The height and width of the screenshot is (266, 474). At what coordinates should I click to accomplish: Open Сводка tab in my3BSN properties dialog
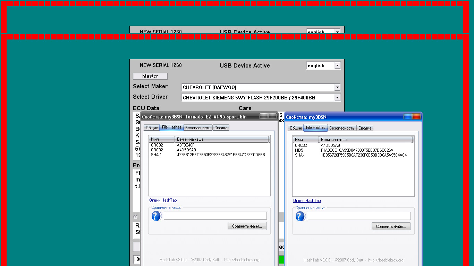(365, 128)
